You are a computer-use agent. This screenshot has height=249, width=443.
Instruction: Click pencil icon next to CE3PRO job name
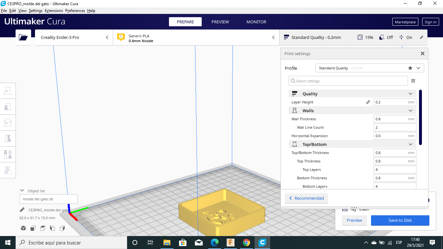click(x=22, y=210)
